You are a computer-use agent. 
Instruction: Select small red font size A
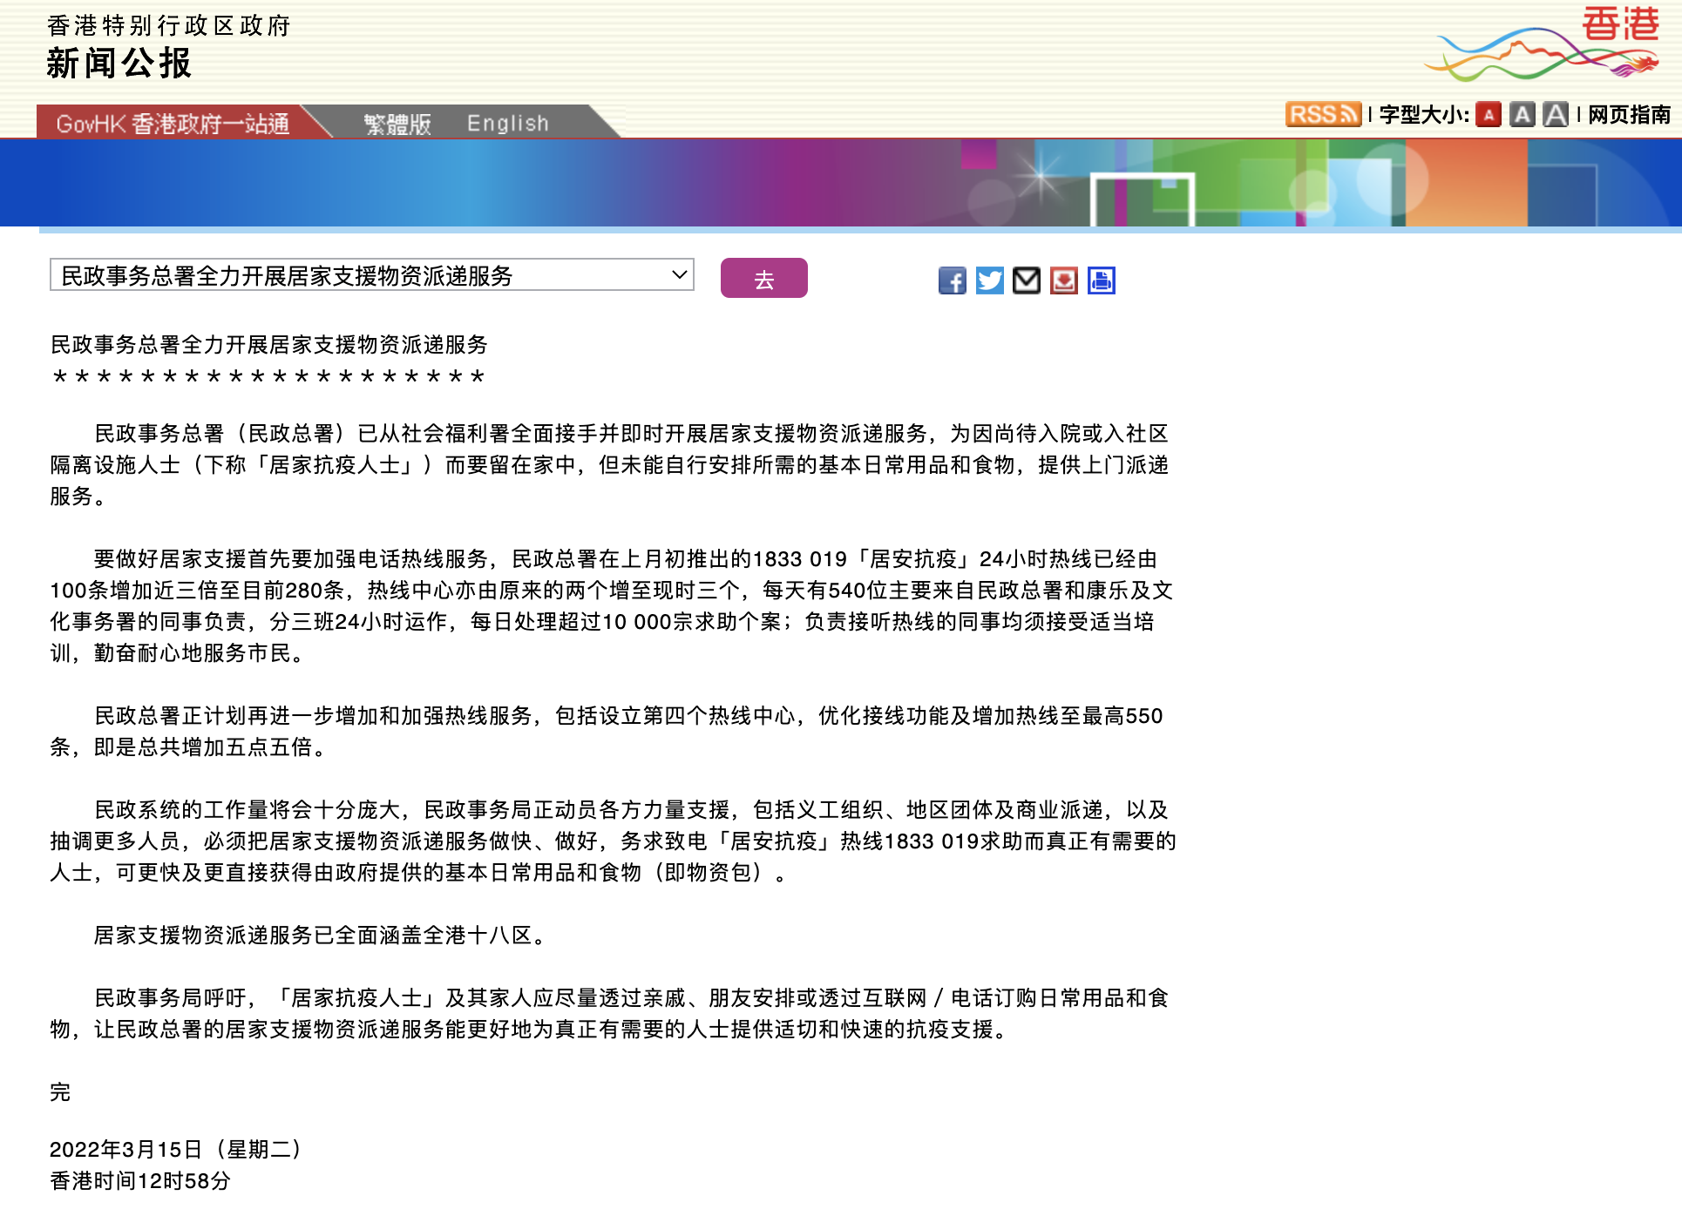point(1489,115)
